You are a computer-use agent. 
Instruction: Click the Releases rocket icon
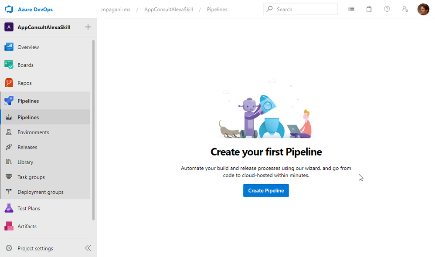click(9, 147)
